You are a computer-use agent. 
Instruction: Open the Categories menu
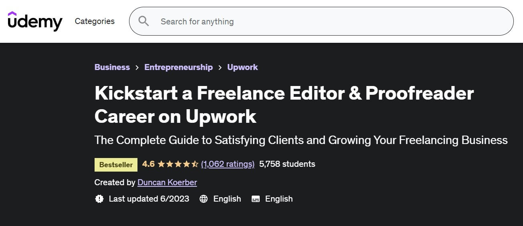95,21
